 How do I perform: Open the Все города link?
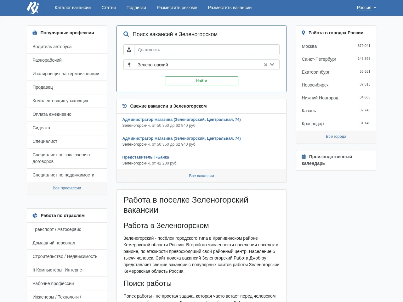tap(336, 137)
